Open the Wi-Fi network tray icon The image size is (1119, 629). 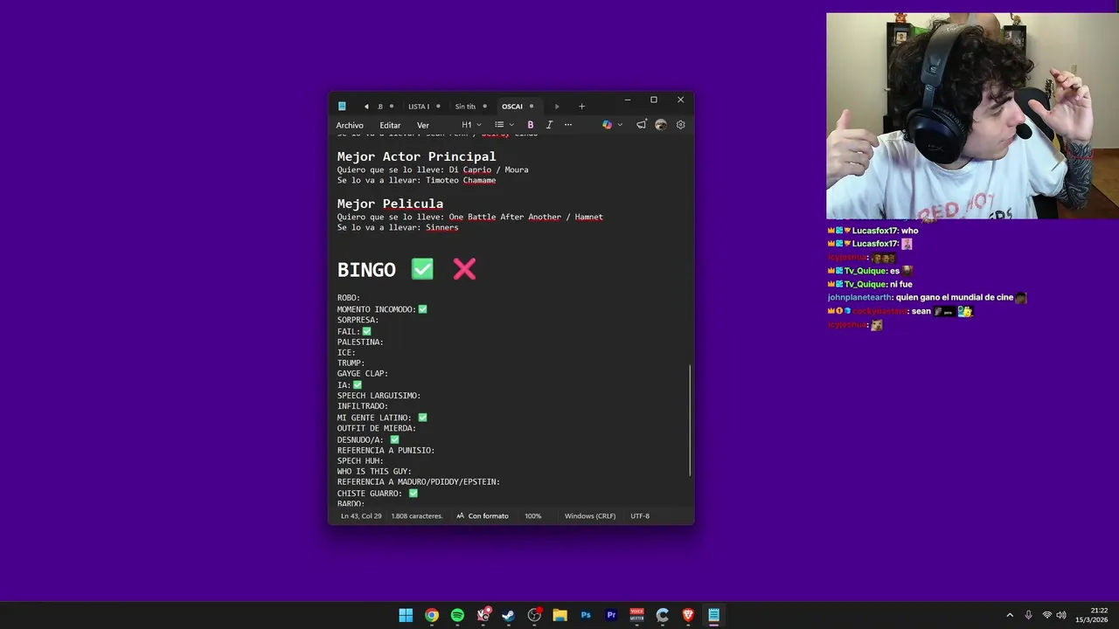click(x=1046, y=615)
